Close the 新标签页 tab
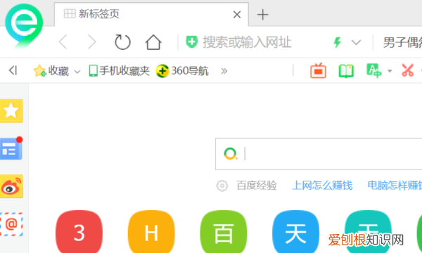The image size is (422, 253). tap(237, 15)
